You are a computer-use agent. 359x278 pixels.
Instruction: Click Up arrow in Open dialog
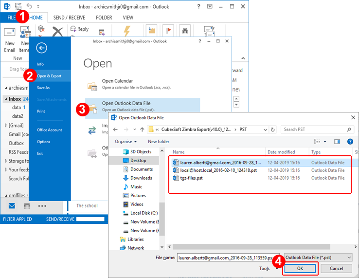(x=142, y=130)
